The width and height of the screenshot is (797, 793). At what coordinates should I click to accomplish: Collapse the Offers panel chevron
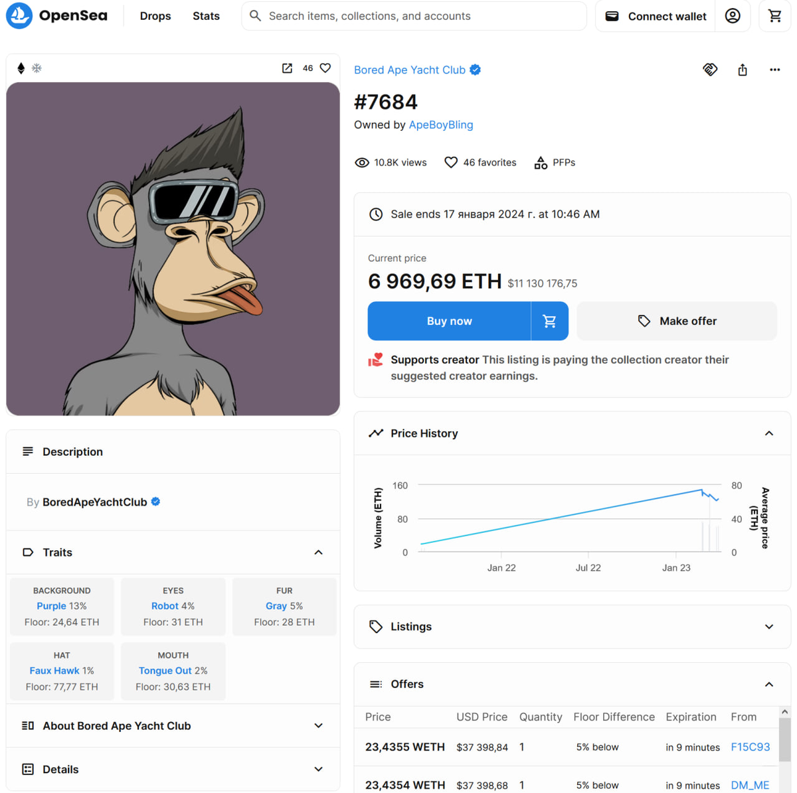[769, 684]
